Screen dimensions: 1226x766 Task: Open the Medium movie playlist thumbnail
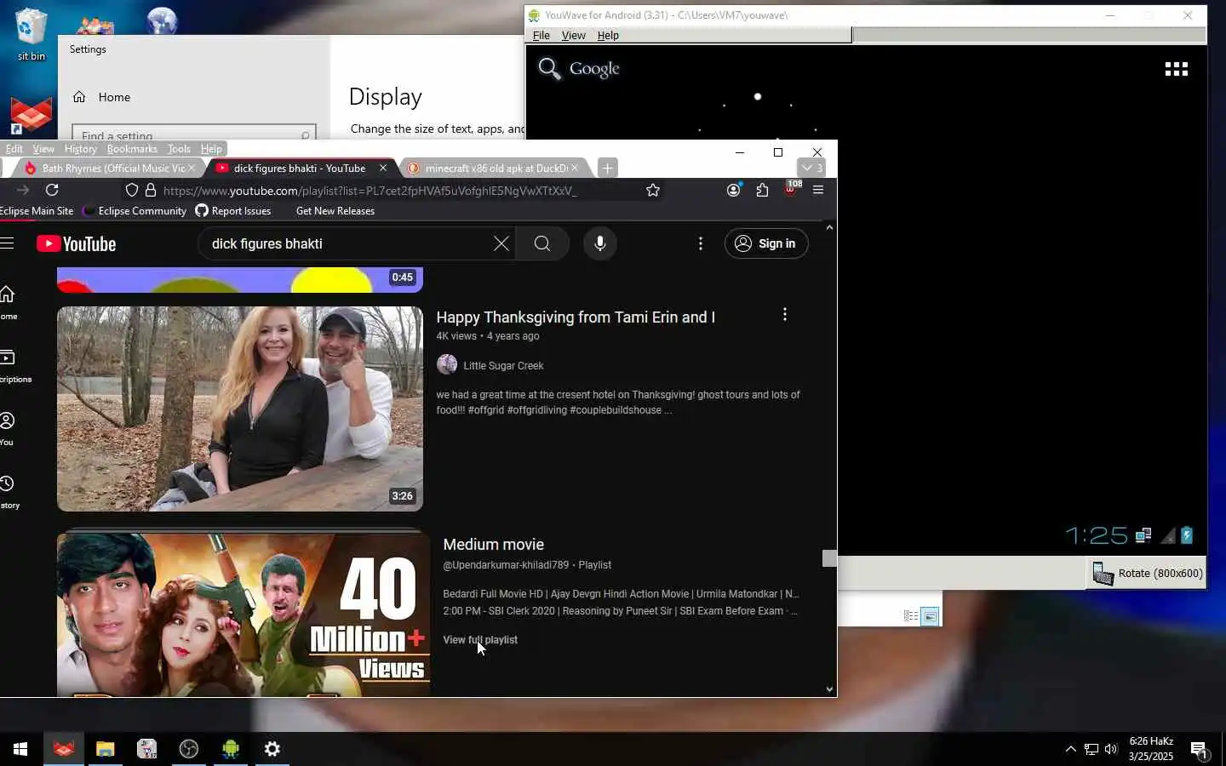(243, 615)
